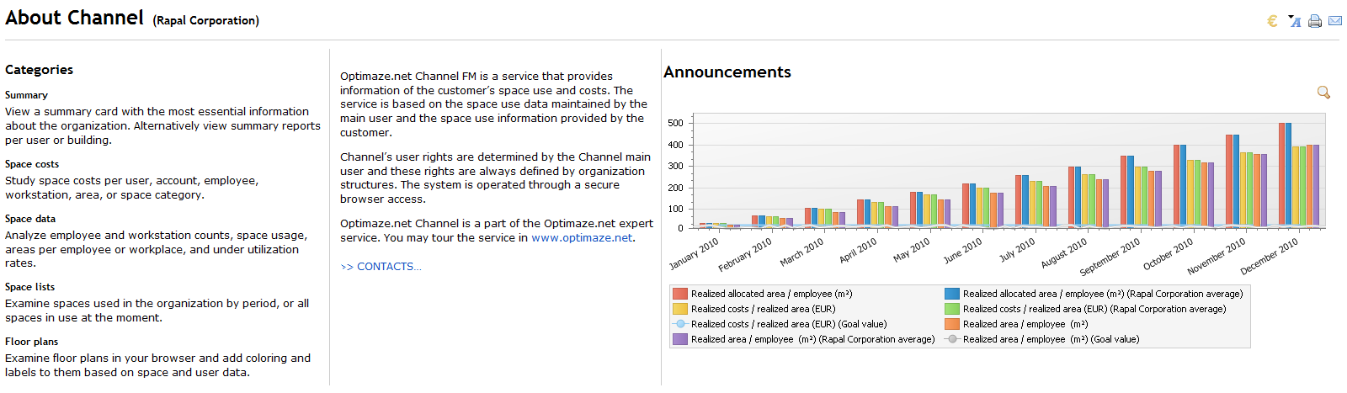The height and width of the screenshot is (393, 1347).
Task: Open the www.optimaze.net link
Action: coord(582,238)
